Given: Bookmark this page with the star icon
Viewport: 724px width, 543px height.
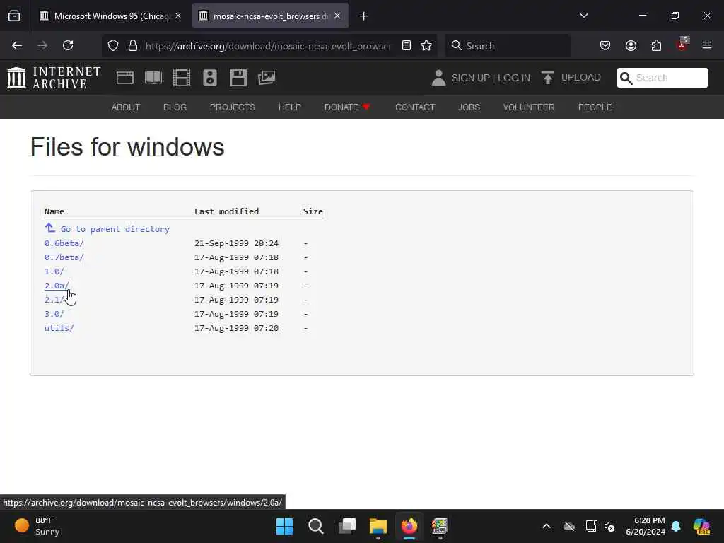Looking at the screenshot, I should coord(426,45).
